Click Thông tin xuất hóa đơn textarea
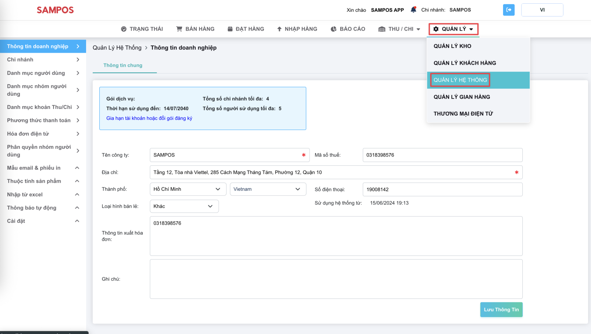 336,236
